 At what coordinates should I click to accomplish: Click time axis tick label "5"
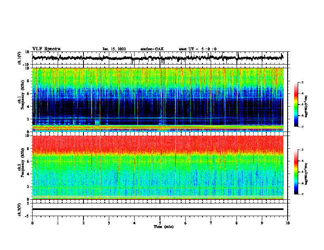(160, 223)
